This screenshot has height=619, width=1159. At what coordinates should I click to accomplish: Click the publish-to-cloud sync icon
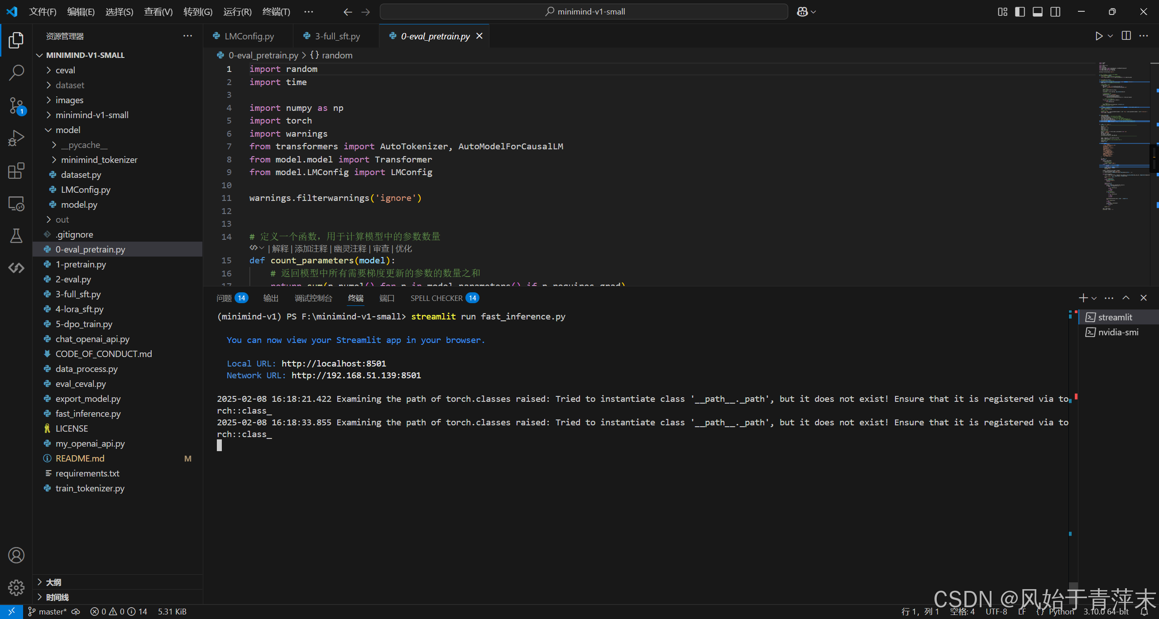tap(76, 612)
